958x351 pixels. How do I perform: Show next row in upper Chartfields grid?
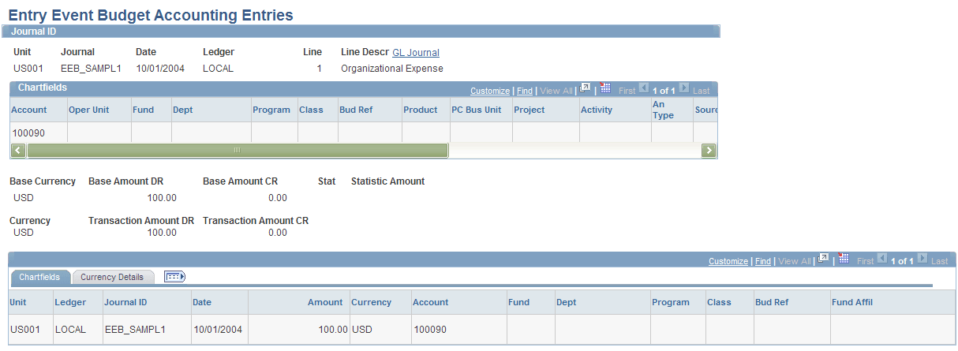point(683,88)
